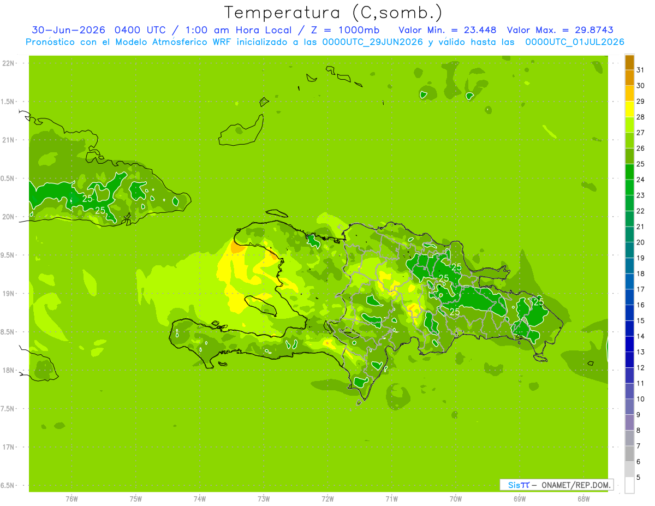Click the 68W longitude label
This screenshot has width=655, height=506.
[583, 499]
